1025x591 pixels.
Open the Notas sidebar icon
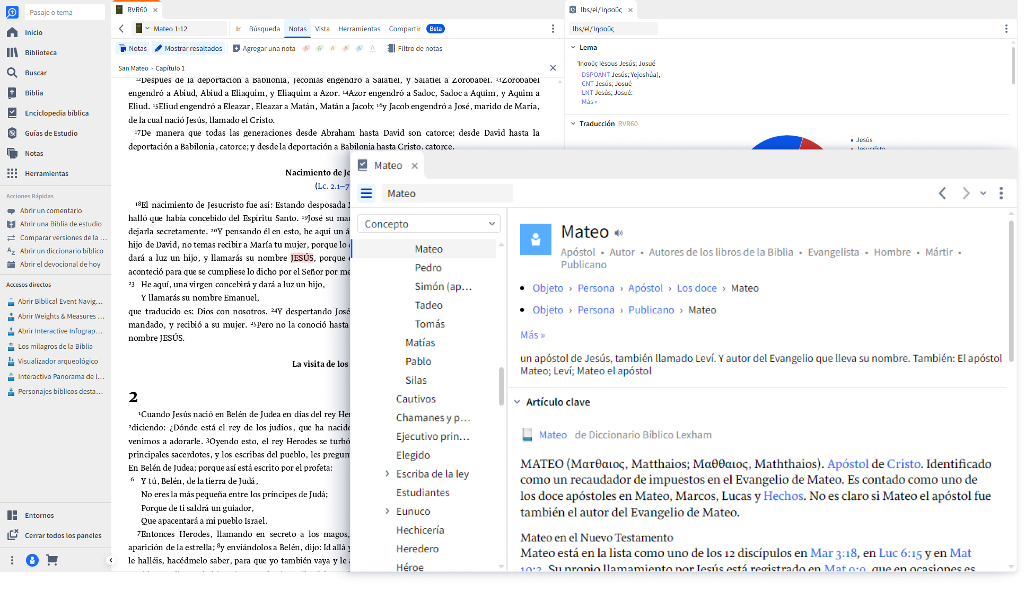pyautogui.click(x=12, y=153)
